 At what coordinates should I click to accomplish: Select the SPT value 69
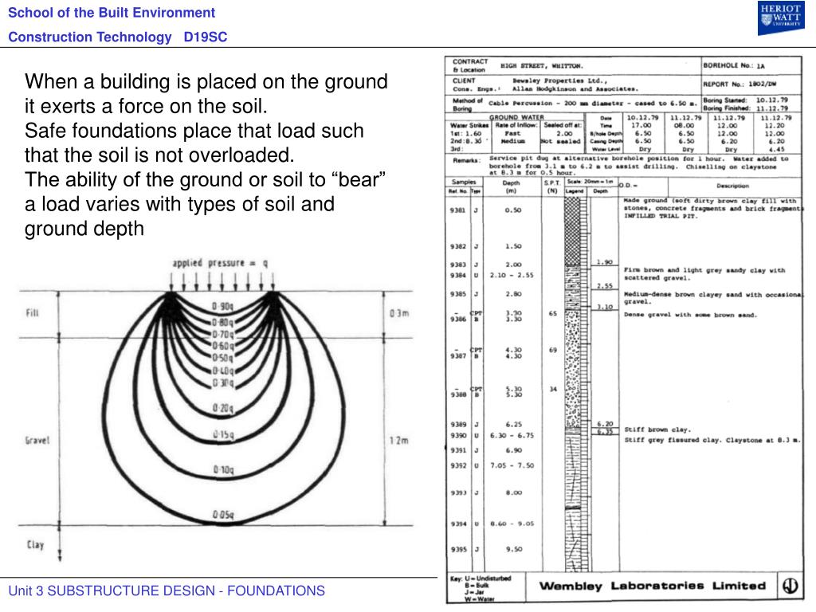[553, 351]
